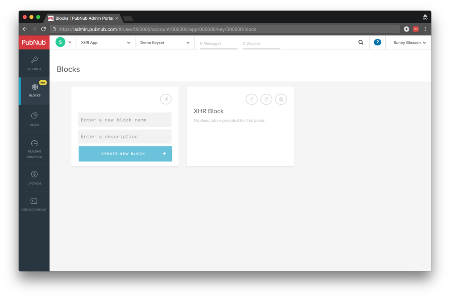Open Key Info in the sidebar
450x298 pixels.
34,63
